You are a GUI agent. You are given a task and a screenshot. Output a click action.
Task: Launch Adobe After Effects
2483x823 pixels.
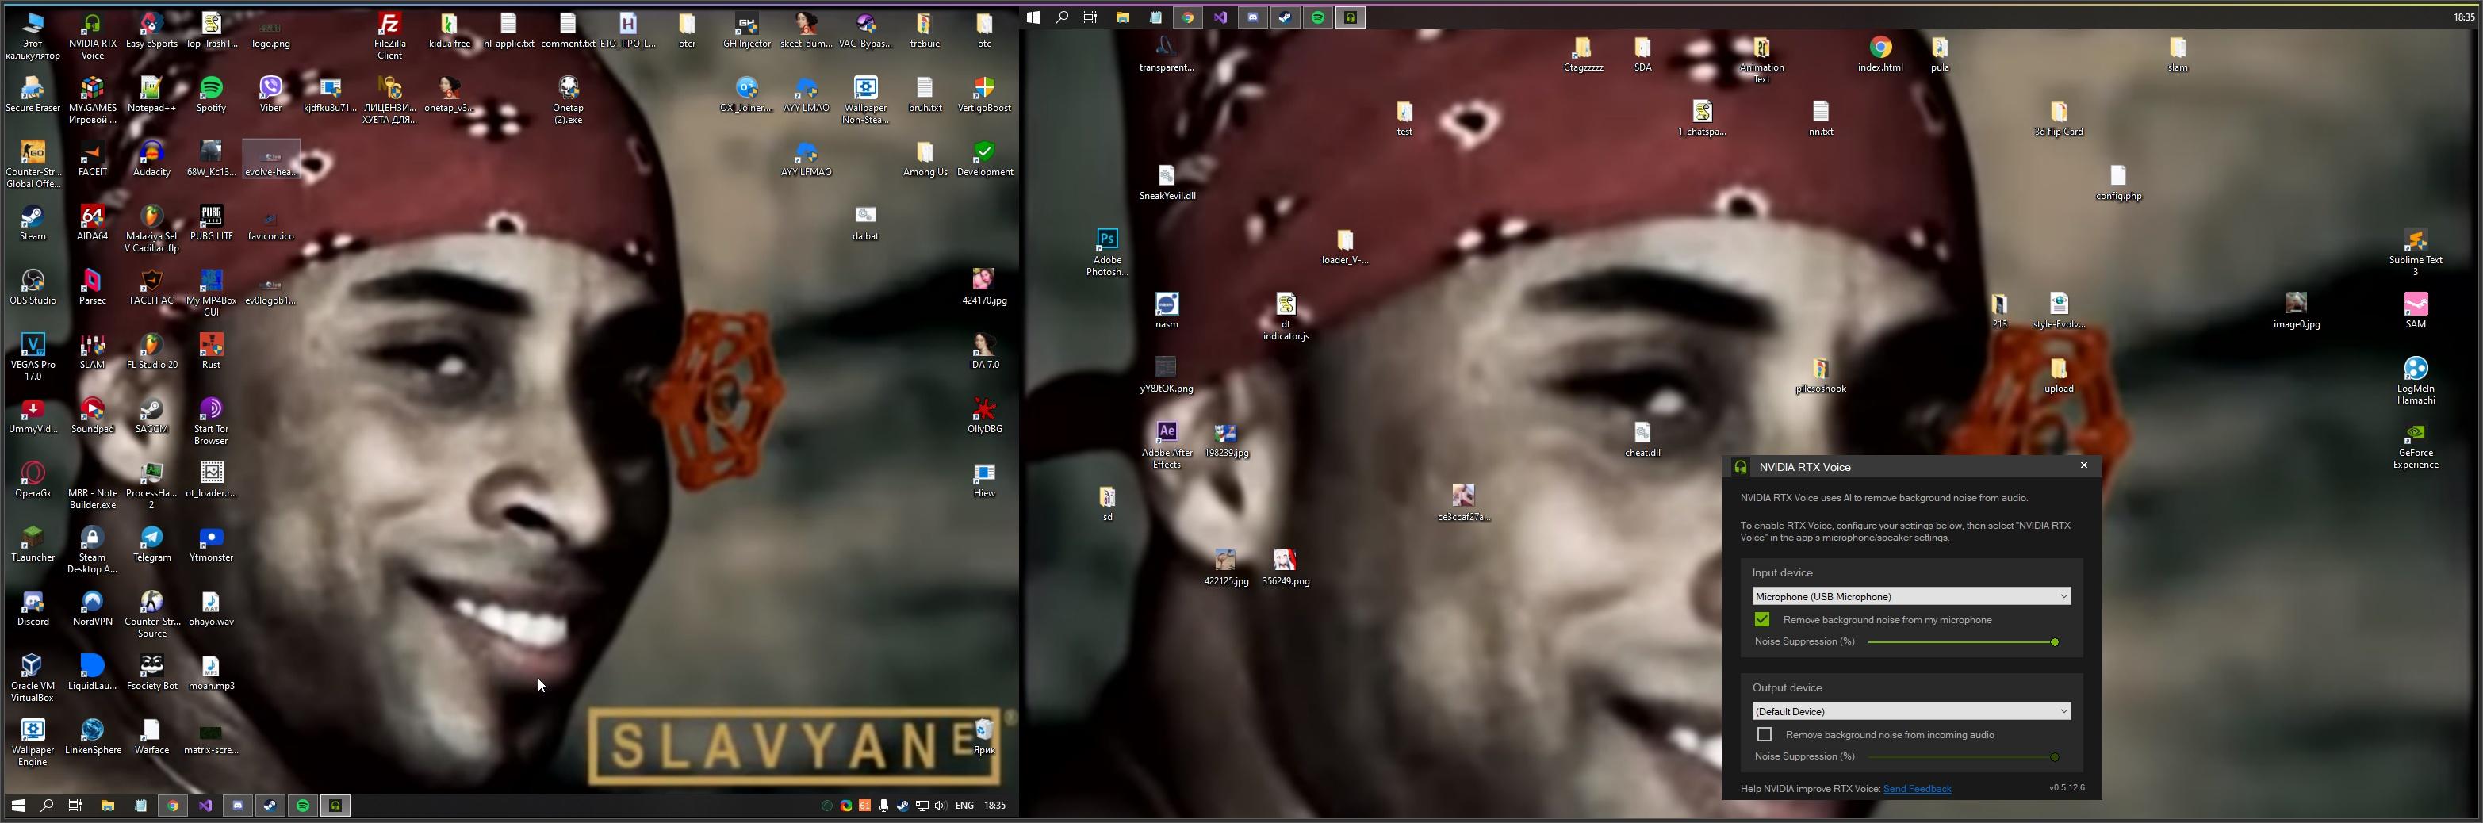tap(1167, 434)
